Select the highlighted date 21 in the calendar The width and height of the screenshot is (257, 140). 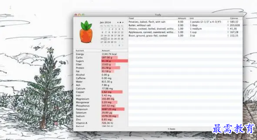point(105,39)
